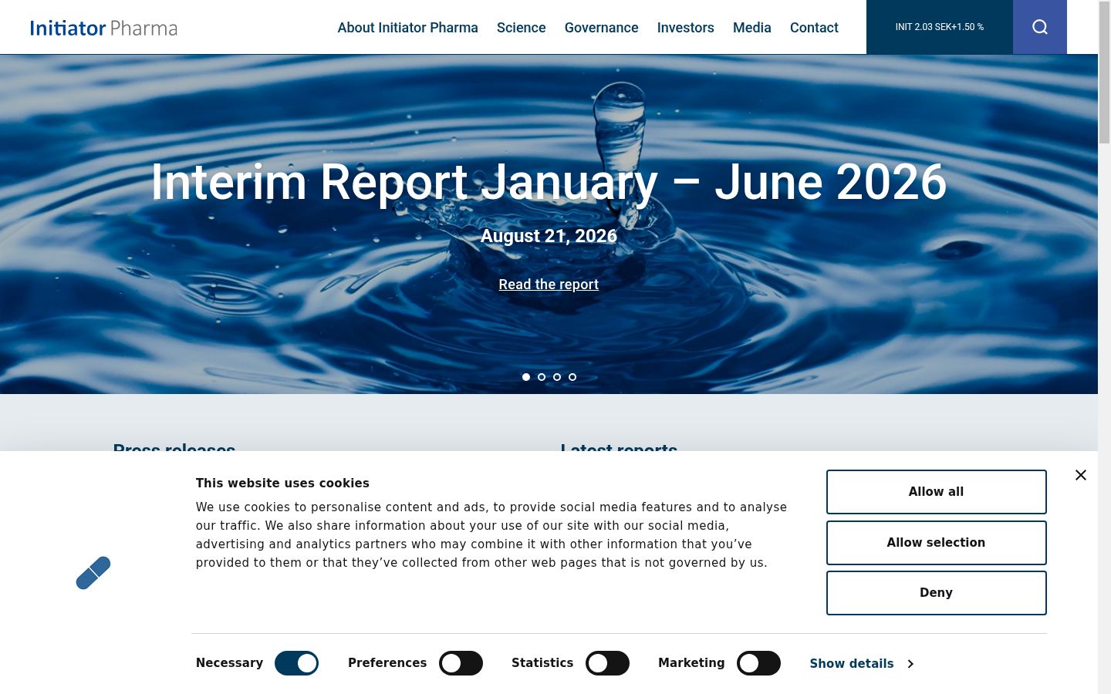
Task: Click the August 21, 2026 date text
Action: coord(549,236)
